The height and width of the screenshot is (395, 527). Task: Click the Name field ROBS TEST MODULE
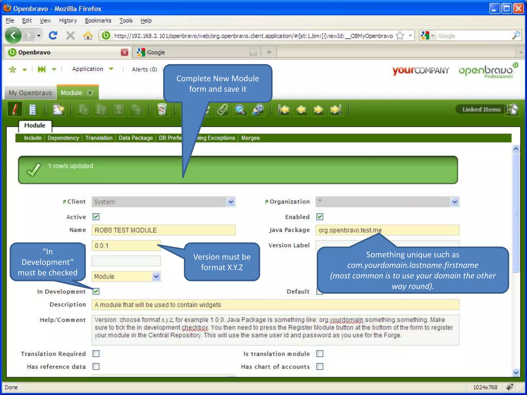[163, 230]
